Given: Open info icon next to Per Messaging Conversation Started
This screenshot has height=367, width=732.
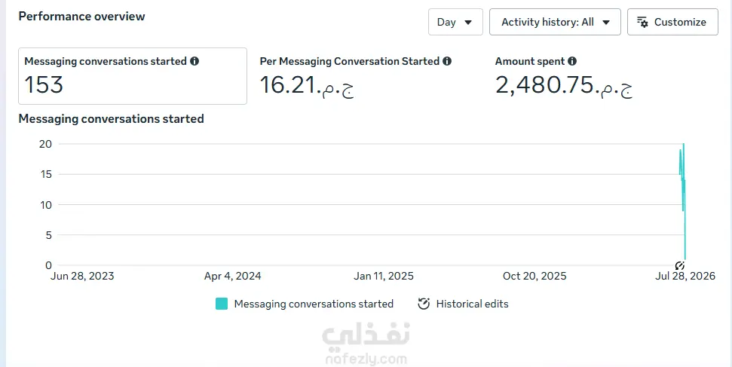Looking at the screenshot, I should (x=447, y=61).
